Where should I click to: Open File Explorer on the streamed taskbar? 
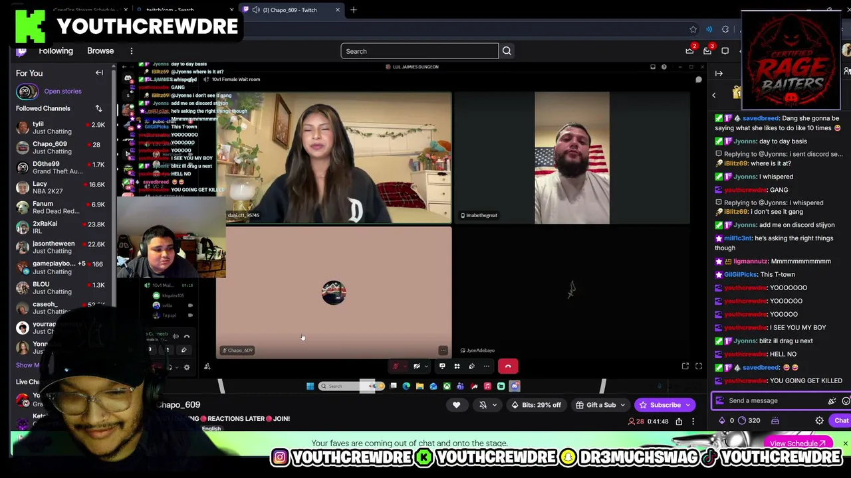point(420,386)
